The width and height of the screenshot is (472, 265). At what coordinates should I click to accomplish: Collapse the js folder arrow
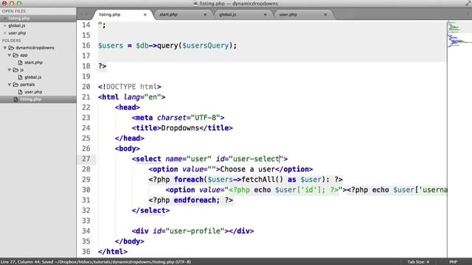10,70
